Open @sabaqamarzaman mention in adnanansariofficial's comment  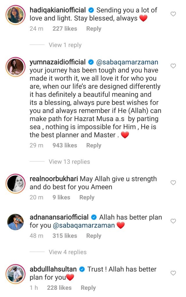click(x=84, y=225)
